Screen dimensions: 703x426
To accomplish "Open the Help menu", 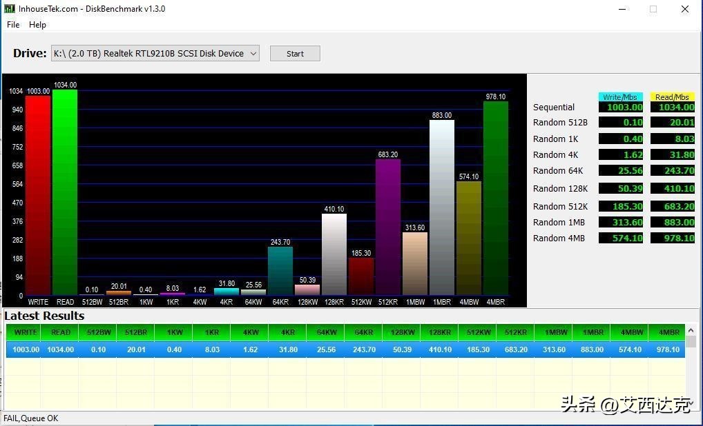I will pos(37,25).
